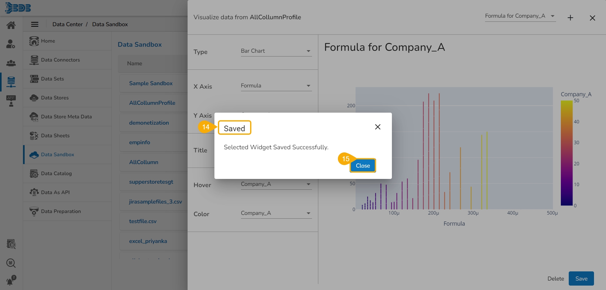Click the Company_A color scale bar
This screenshot has width=606, height=290.
tap(567, 153)
